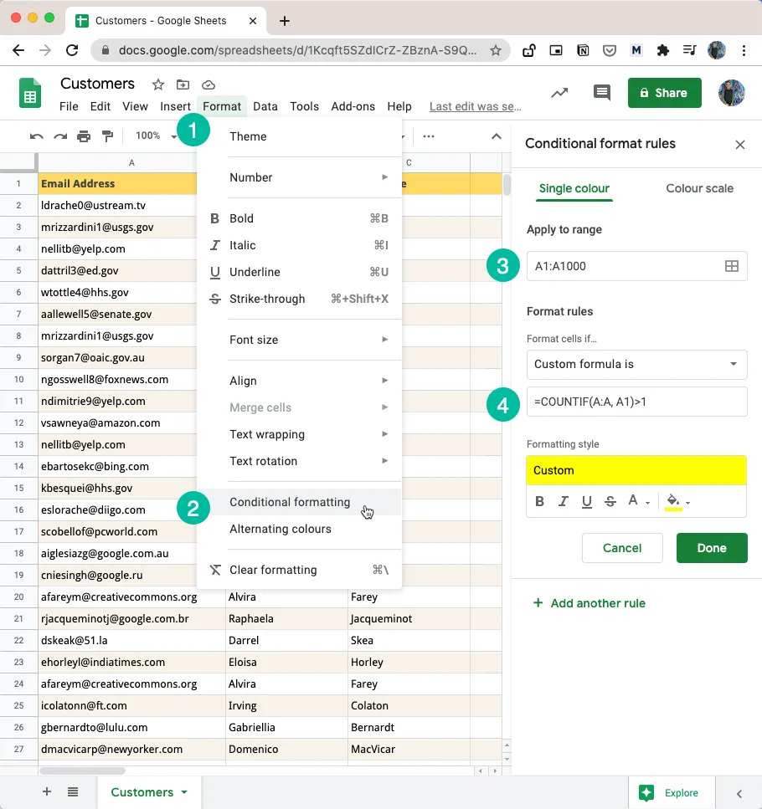Open the Data menu

click(x=265, y=106)
